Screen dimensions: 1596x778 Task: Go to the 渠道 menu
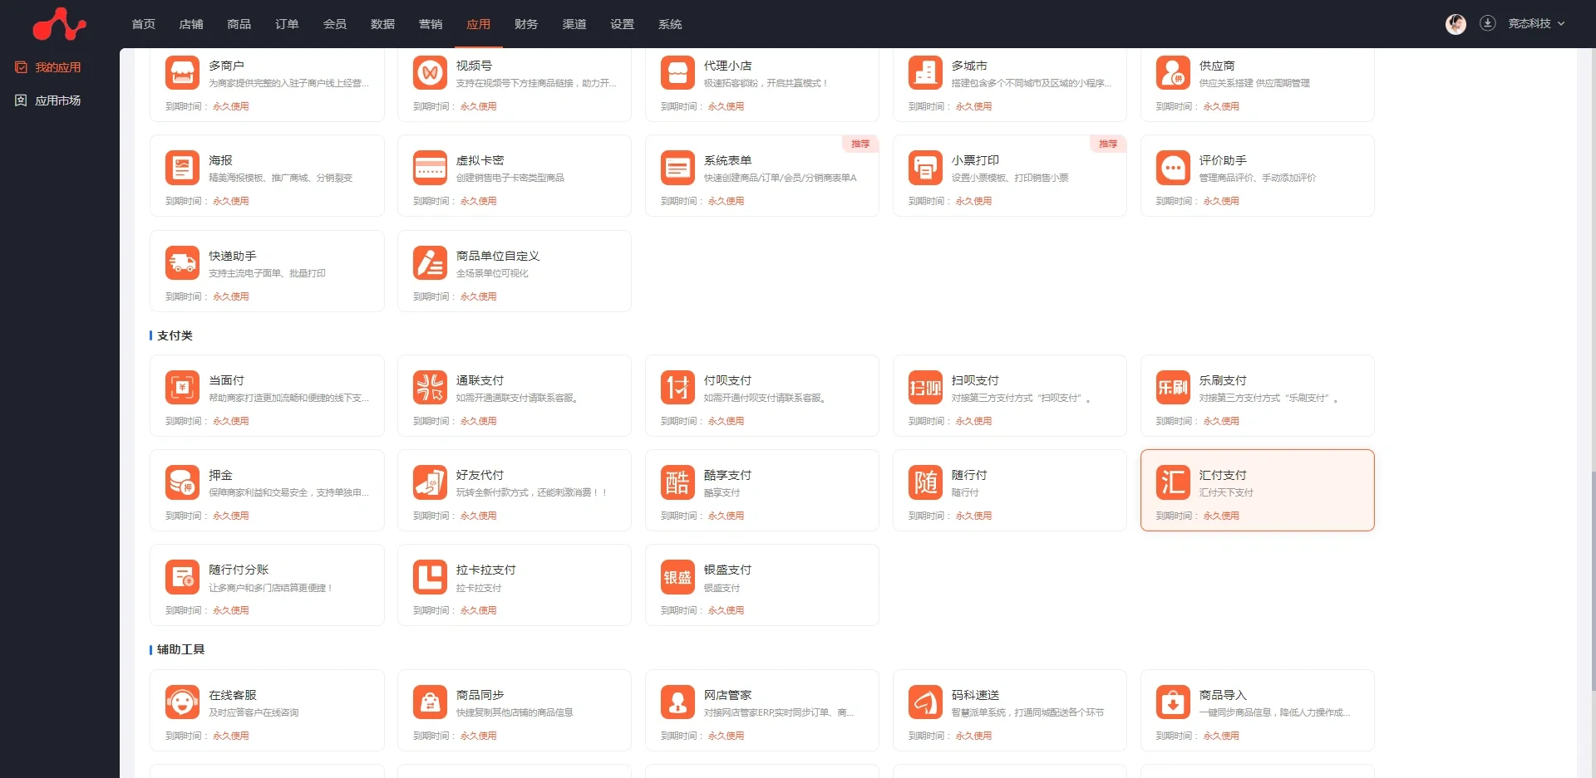(574, 24)
